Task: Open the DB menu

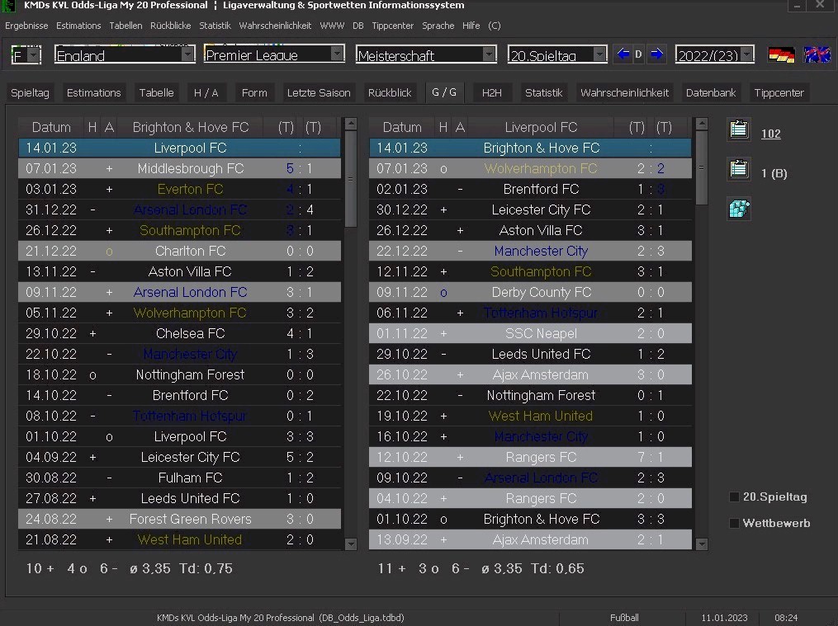Action: 358,26
